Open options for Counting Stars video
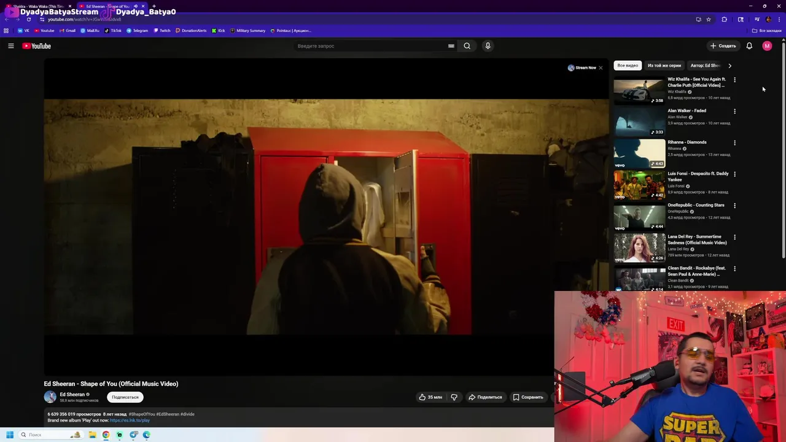Image resolution: width=786 pixels, height=442 pixels. coord(734,206)
